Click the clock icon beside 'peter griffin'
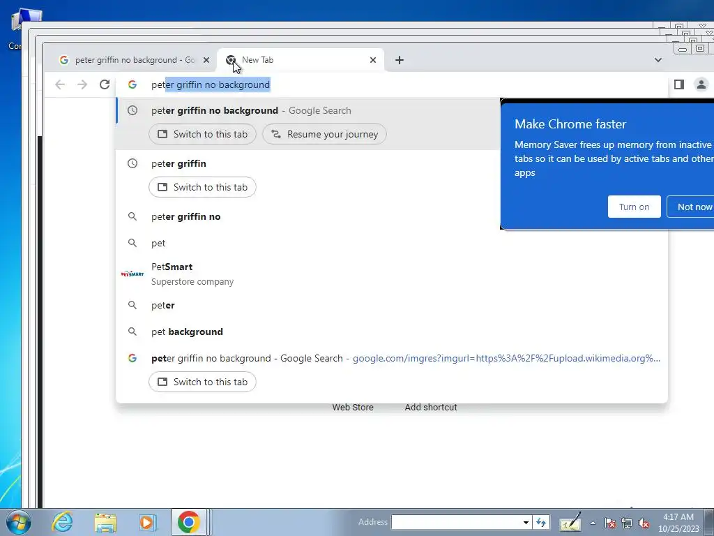Screen dimensions: 714x536 132,163
